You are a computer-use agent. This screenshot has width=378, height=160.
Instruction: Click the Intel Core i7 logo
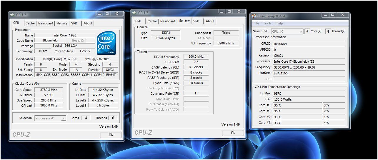coord(106,43)
